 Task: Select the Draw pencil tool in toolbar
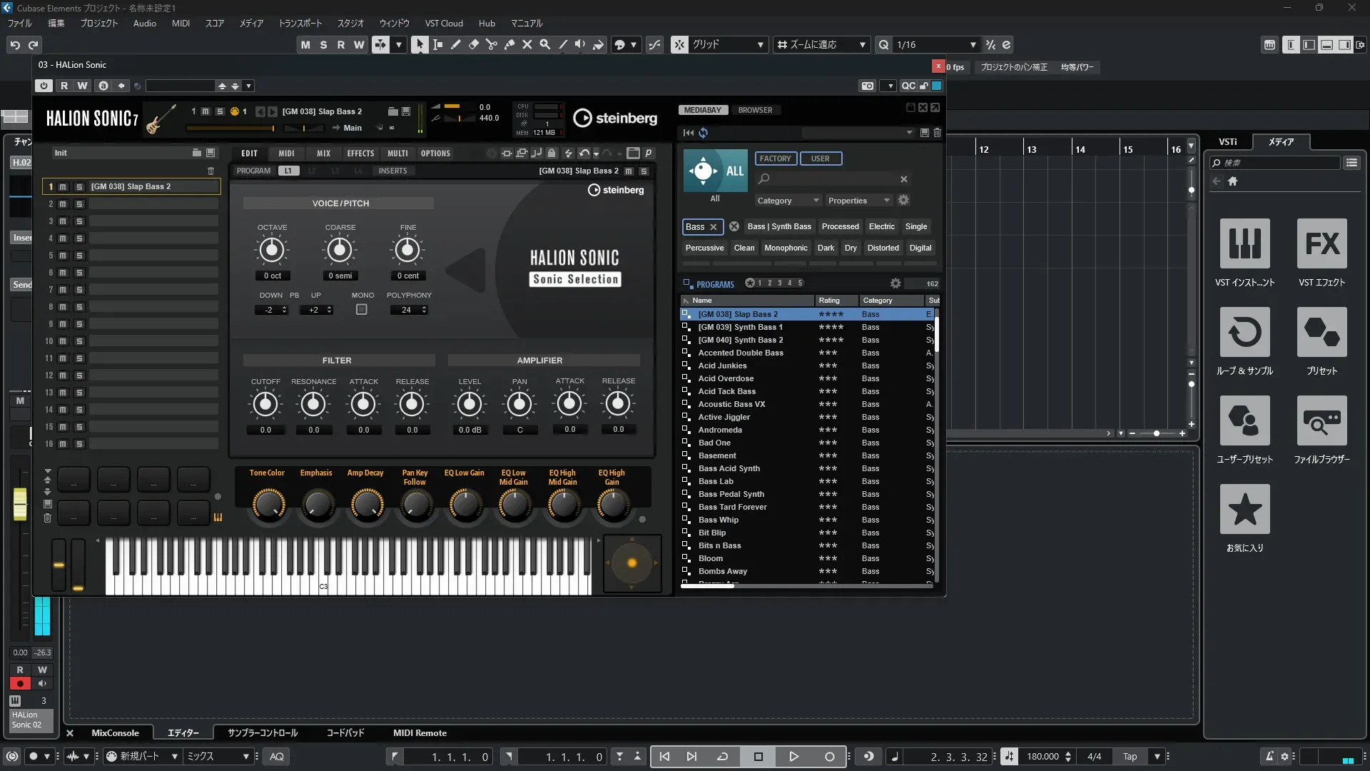point(456,44)
